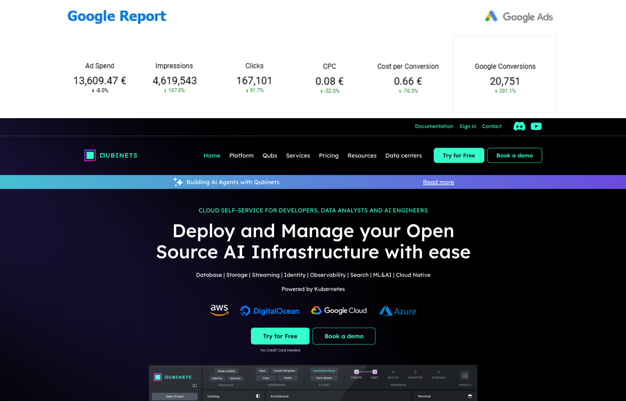Click the Create step checkmark
Viewport: 626px width, 401px height.
click(x=357, y=371)
